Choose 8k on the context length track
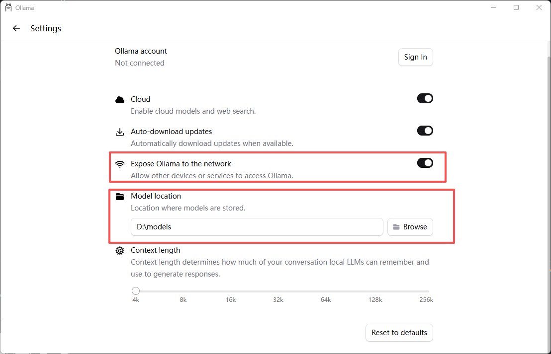Image resolution: width=551 pixels, height=354 pixels. point(183,291)
